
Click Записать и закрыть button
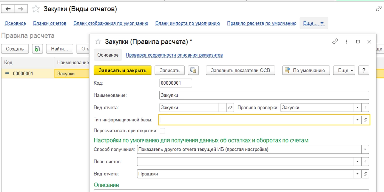[122, 70]
